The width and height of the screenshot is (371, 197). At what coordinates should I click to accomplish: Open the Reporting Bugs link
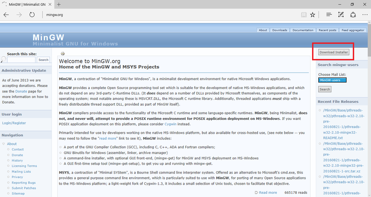click(23, 183)
